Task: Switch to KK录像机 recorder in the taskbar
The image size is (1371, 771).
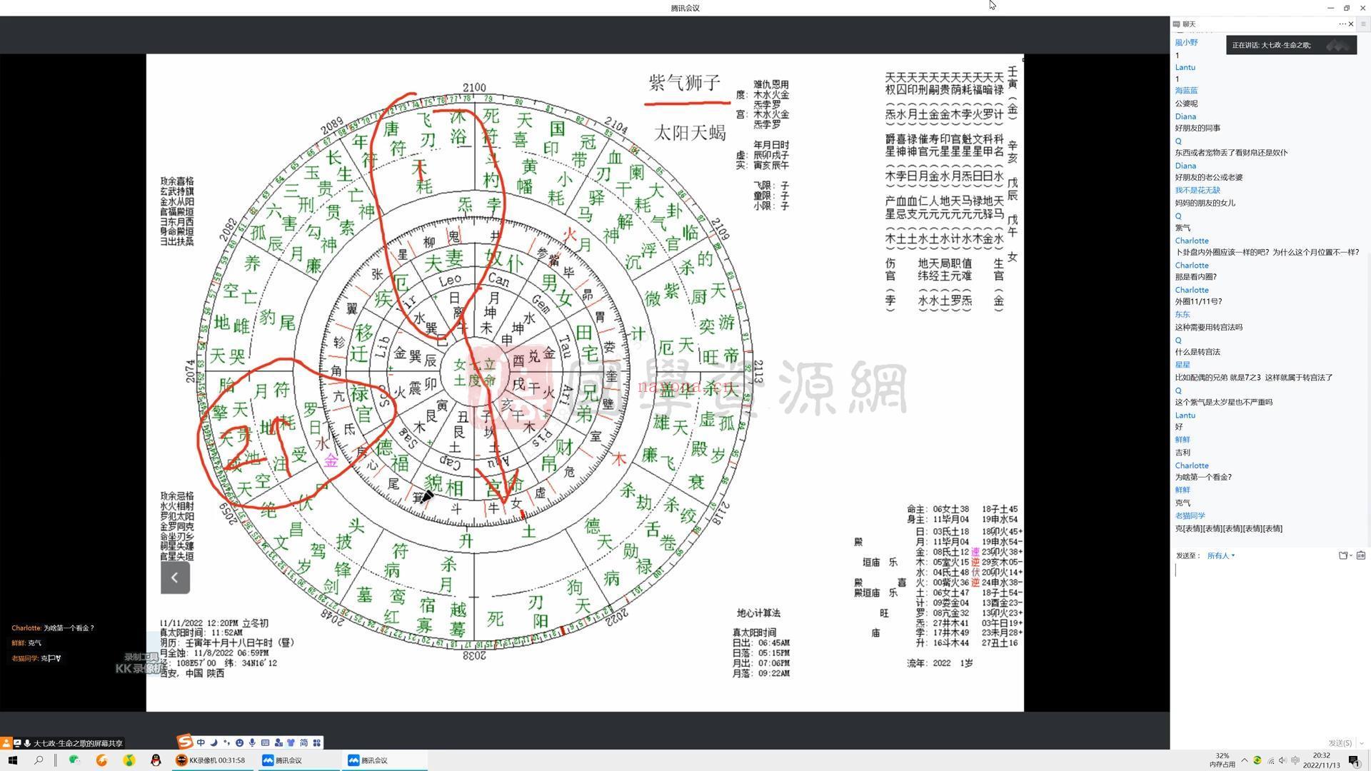Action: coord(213,760)
